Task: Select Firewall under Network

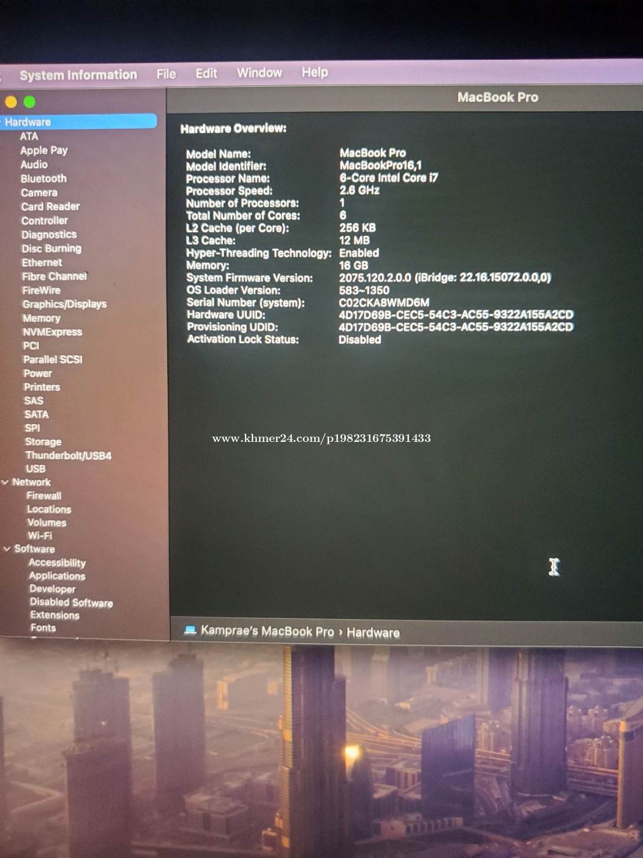Action: click(43, 496)
